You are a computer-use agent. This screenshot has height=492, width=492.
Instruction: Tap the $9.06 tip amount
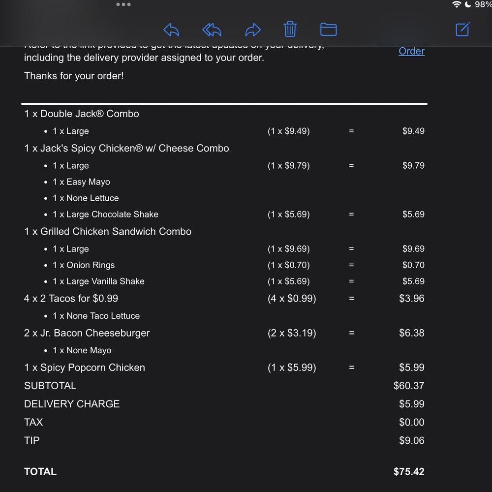(x=412, y=440)
